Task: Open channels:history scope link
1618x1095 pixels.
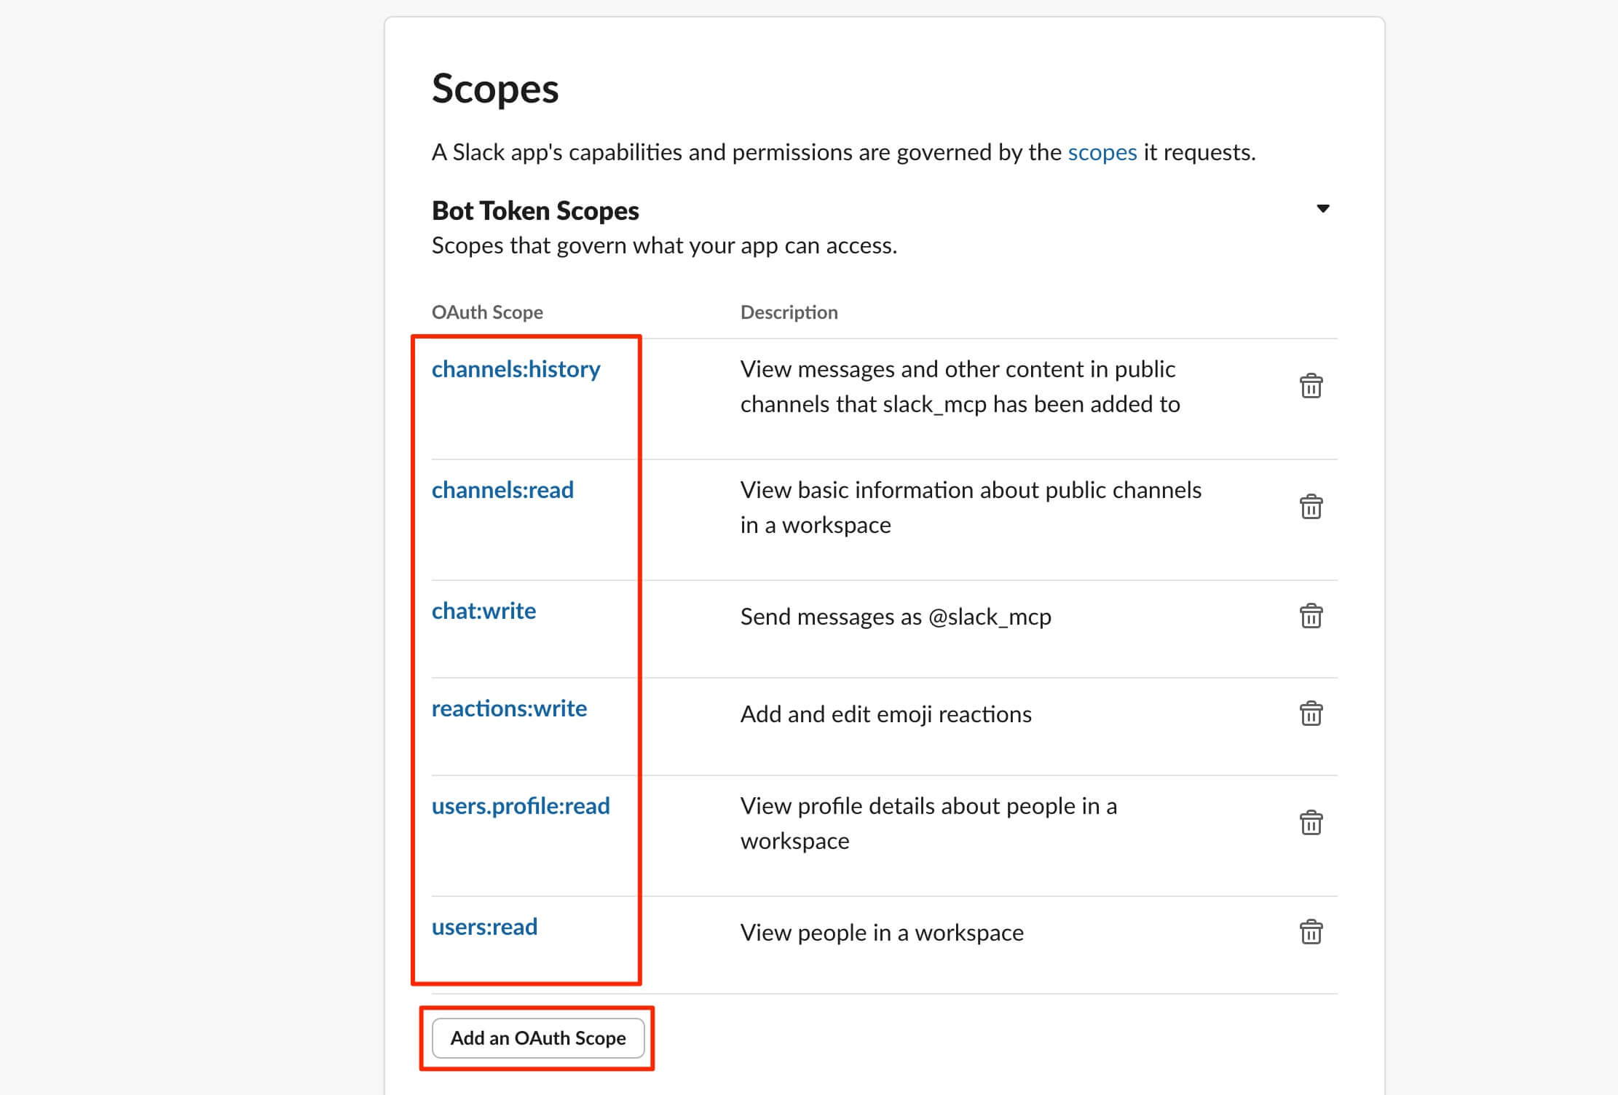Action: 516,369
